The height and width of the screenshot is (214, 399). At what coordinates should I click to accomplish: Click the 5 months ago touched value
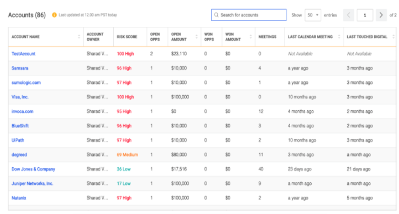point(360,198)
